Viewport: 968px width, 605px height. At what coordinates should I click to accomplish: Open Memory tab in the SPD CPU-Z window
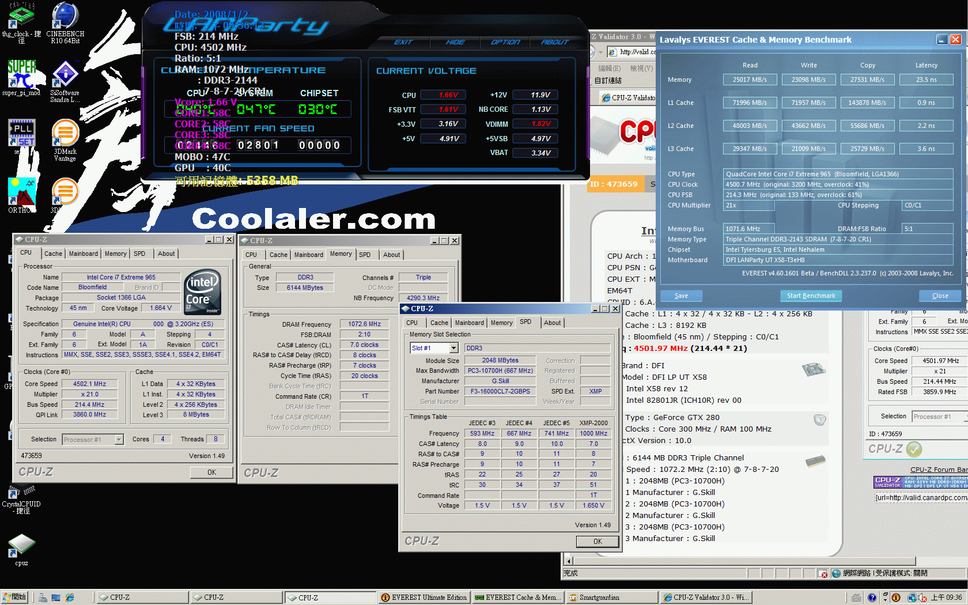click(x=501, y=323)
